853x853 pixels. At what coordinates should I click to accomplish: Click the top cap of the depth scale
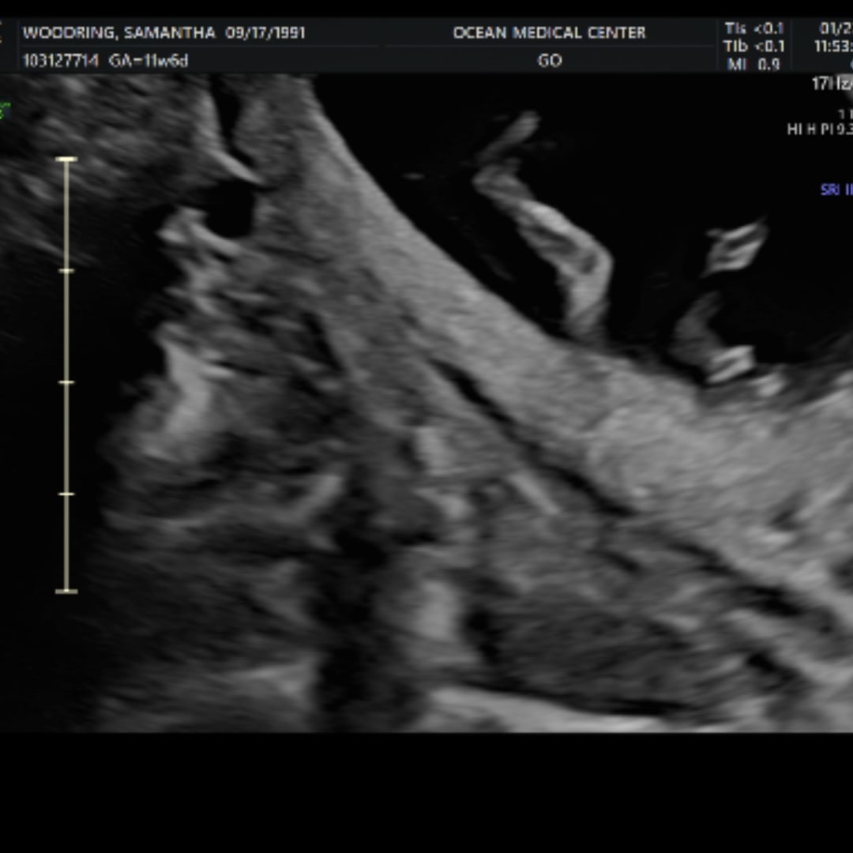pyautogui.click(x=66, y=160)
